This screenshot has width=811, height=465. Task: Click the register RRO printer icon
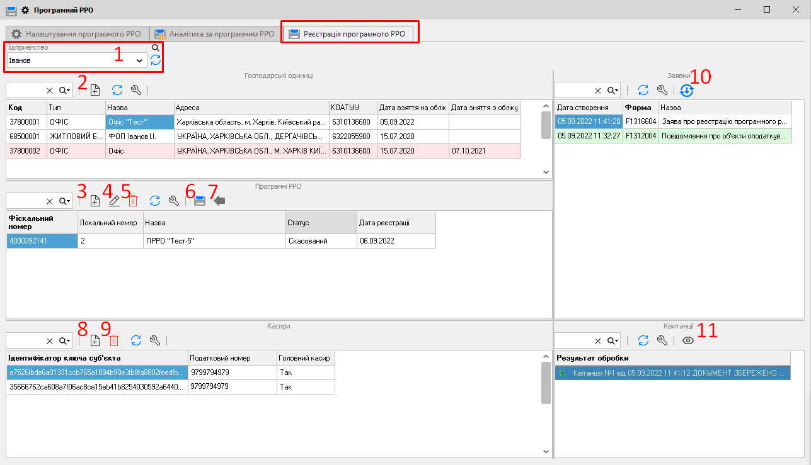(200, 201)
